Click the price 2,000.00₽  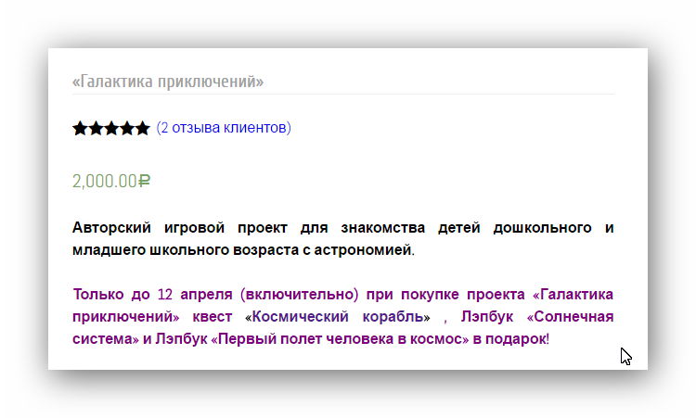pyautogui.click(x=111, y=181)
